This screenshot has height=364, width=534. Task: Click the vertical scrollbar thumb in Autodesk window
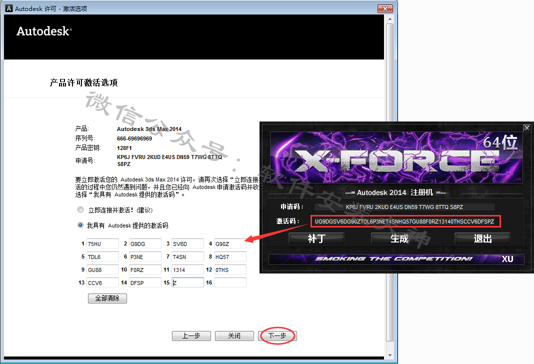[390, 182]
